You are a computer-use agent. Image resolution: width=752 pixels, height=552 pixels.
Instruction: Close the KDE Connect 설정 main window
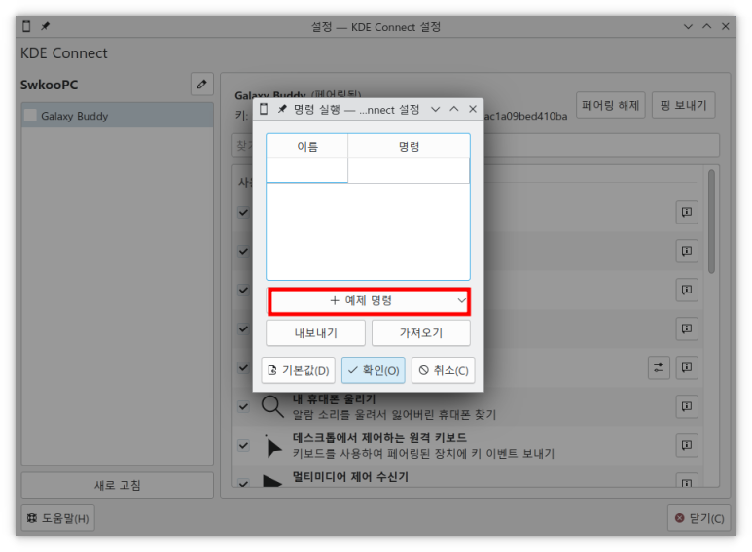point(726,27)
